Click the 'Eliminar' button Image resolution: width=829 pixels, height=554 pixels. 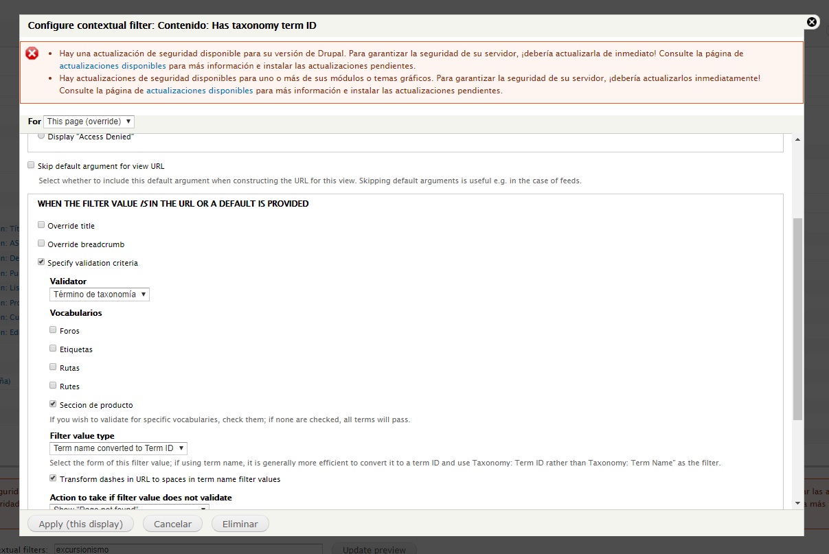(x=240, y=523)
